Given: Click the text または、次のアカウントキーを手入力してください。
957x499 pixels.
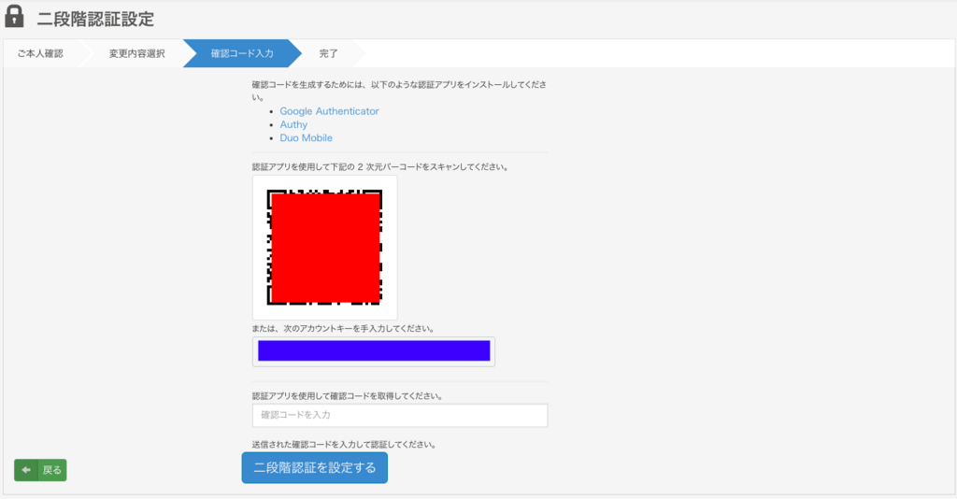Looking at the screenshot, I should 344,328.
